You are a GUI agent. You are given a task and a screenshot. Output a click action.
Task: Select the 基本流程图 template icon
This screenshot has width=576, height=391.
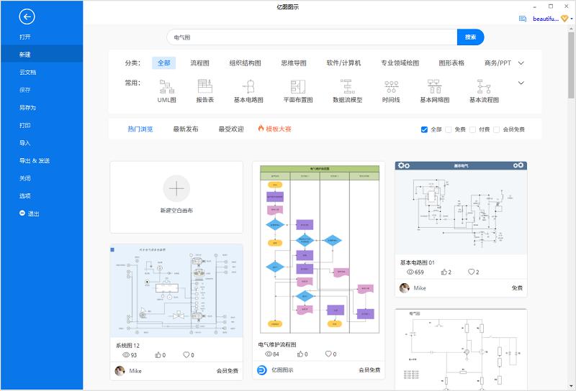click(x=484, y=86)
